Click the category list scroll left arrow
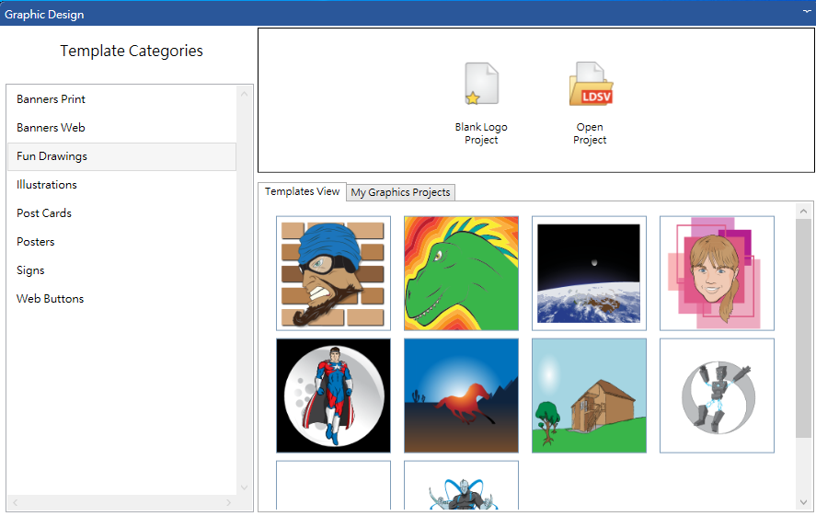 click(15, 502)
